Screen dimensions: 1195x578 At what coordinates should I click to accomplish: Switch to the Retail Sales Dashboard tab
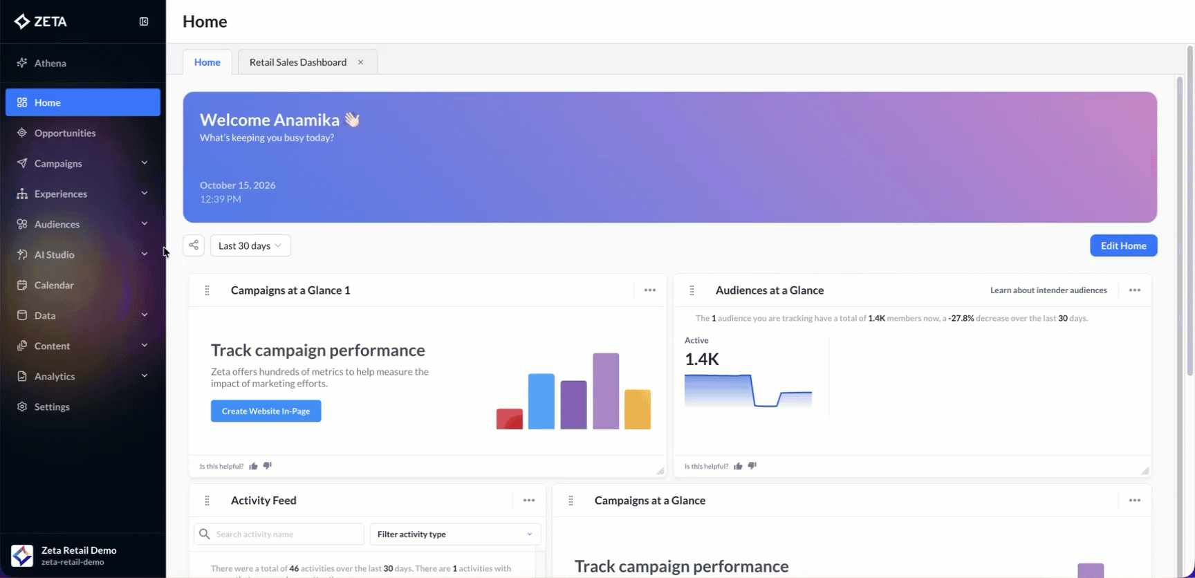point(298,62)
